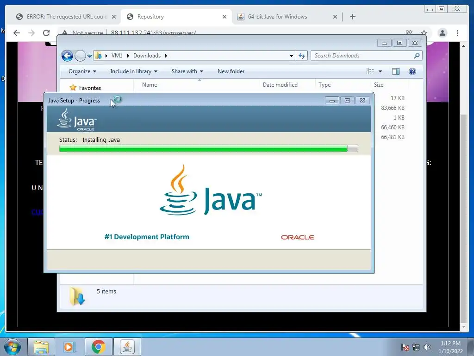Open the recent locations dropdown arrow in Explorer
This screenshot has width=474, height=356.
pos(89,56)
